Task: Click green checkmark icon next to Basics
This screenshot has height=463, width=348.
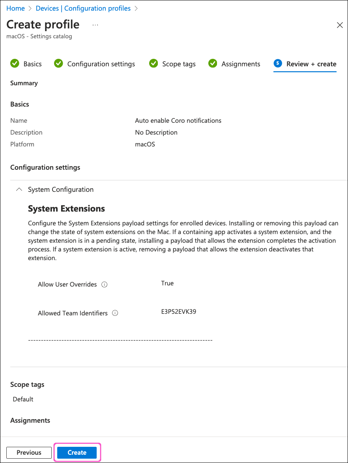Action: click(15, 64)
